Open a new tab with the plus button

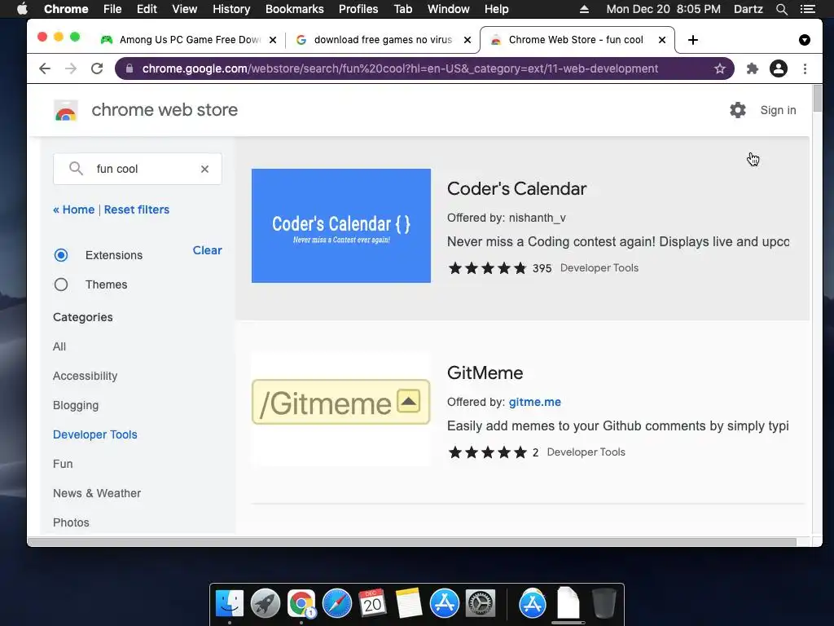692,40
